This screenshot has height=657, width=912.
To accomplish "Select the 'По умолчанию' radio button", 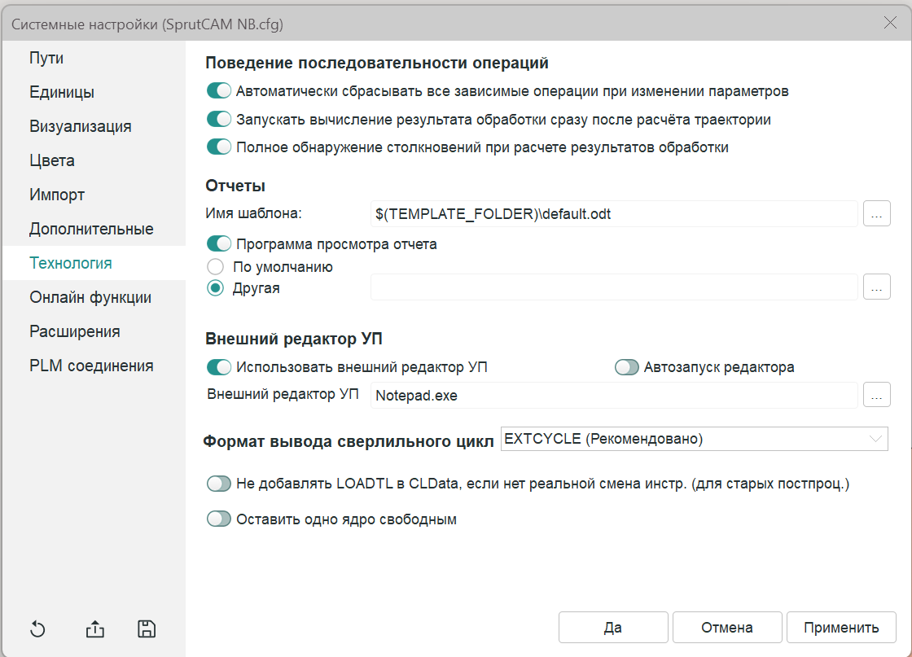I will coord(216,266).
